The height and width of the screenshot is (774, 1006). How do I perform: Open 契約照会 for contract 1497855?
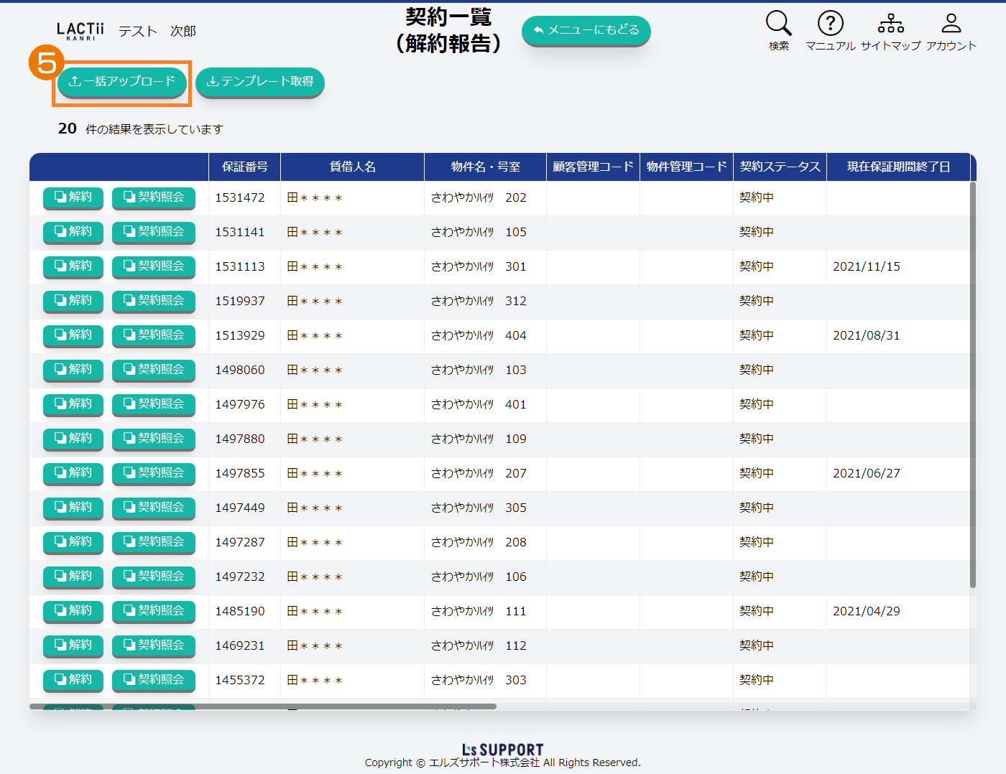point(154,473)
